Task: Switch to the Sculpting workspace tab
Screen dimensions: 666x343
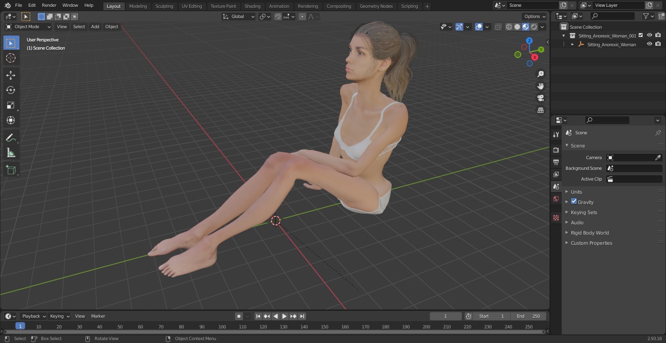Action: 164,6
